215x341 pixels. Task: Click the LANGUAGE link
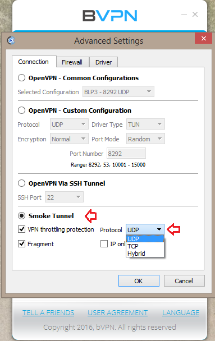[181, 313]
